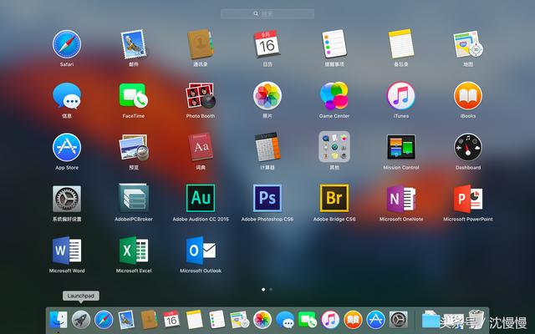The width and height of the screenshot is (535, 334).
Task: Open Microsoft PowerPoint
Action: tap(468, 199)
